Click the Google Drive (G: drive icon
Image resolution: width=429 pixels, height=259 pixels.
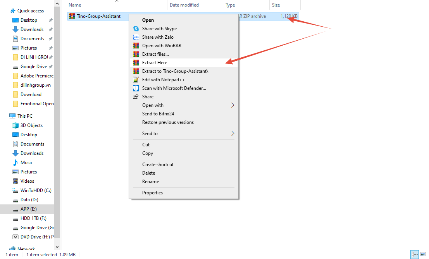(x=16, y=228)
